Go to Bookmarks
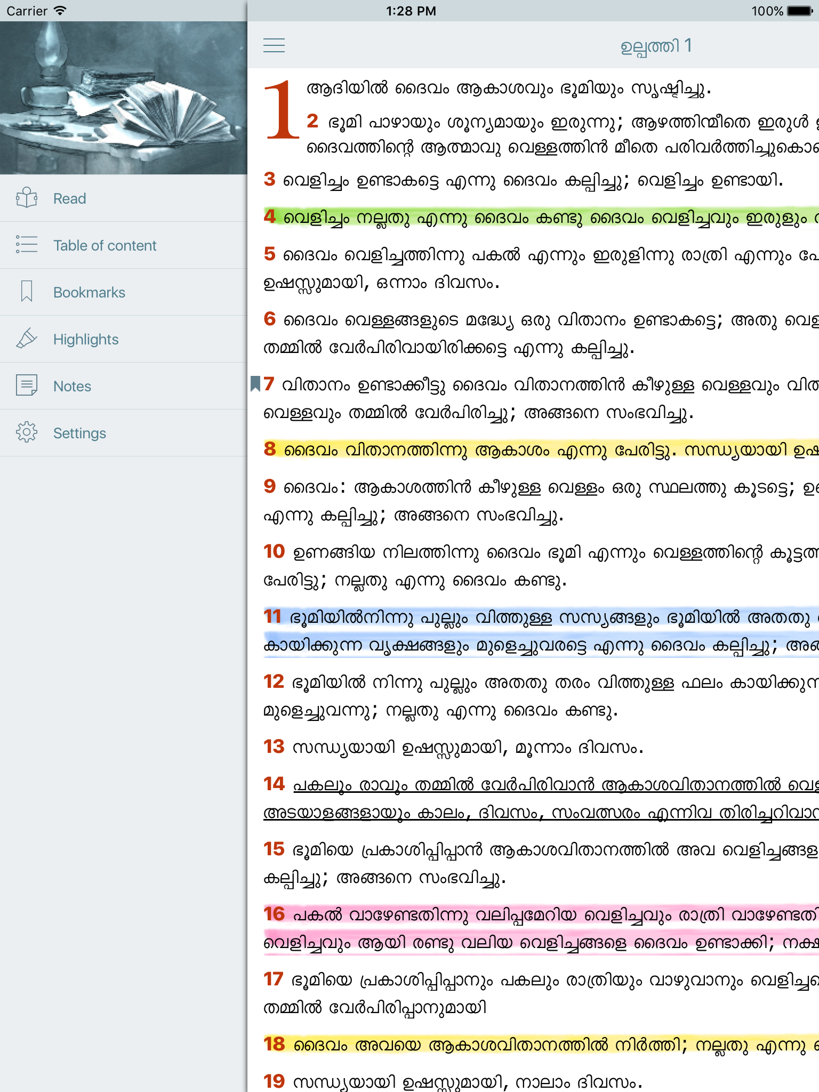The width and height of the screenshot is (819, 1092). coord(124,292)
